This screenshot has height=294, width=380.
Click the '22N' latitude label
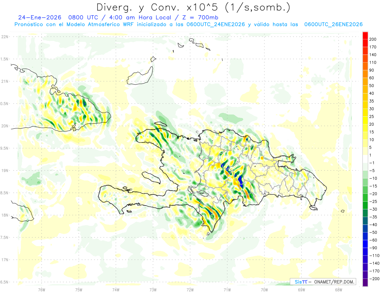tap(4, 37)
